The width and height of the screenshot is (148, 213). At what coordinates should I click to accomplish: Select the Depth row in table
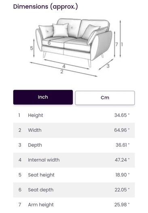[x=74, y=145]
